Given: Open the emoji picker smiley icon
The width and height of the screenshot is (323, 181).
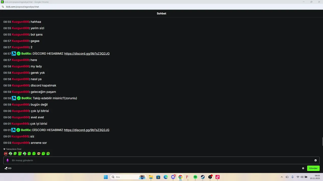Looking at the screenshot, I should pos(315,160).
